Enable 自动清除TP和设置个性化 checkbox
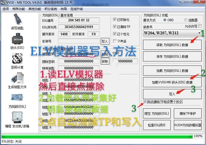 click(x=145, y=102)
